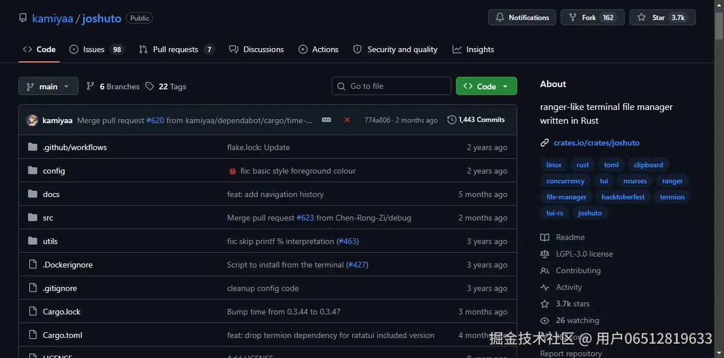The width and height of the screenshot is (724, 358).
Task: Focus the Go to file search field
Action: coord(391,86)
